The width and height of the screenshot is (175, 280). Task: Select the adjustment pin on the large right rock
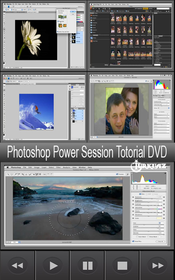[103, 212]
